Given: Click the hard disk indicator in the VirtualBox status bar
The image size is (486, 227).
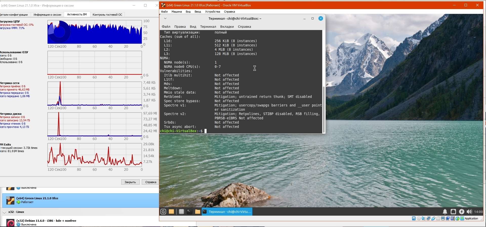Looking at the screenshot, I should pyautogui.click(x=414, y=218).
